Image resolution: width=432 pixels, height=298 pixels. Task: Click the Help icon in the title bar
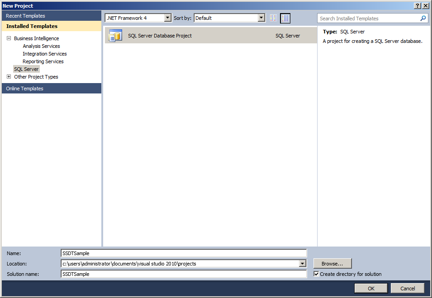pyautogui.click(x=417, y=5)
